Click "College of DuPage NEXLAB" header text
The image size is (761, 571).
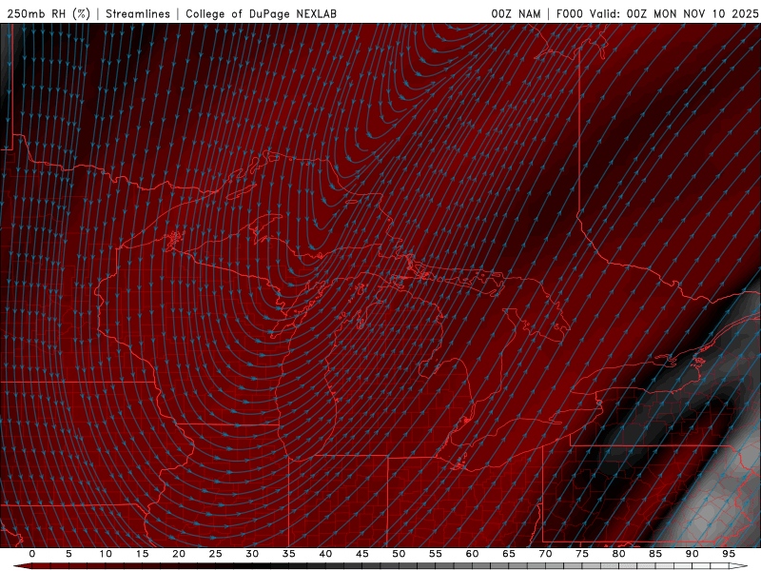261,13
